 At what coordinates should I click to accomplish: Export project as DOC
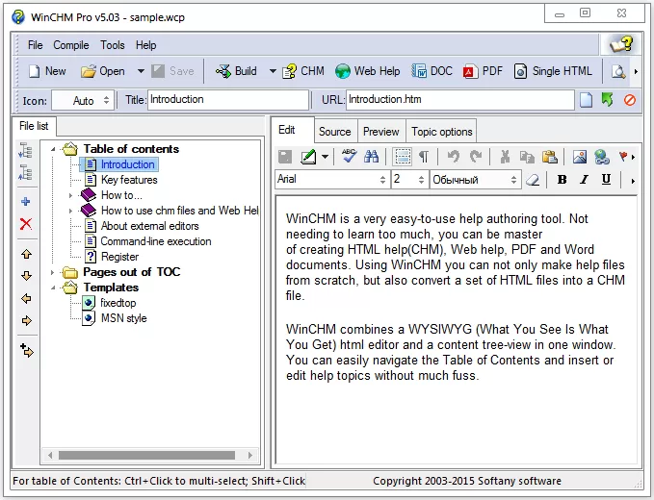click(432, 71)
